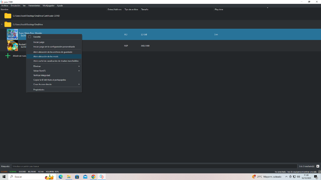
Task: Check the Favorito checkbox
Action: coord(30,37)
